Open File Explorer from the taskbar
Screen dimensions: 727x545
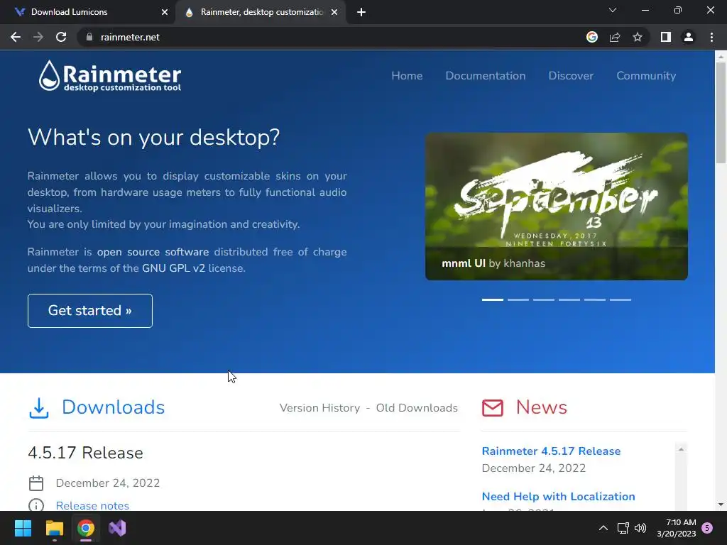click(x=54, y=528)
